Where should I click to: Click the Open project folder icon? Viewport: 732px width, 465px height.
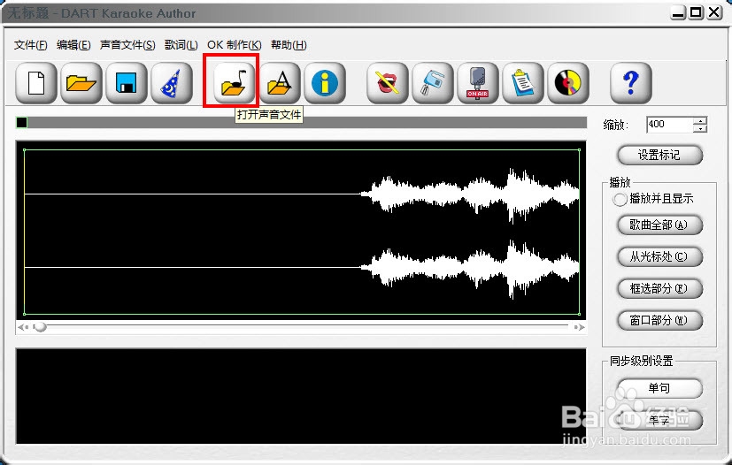pyautogui.click(x=81, y=82)
